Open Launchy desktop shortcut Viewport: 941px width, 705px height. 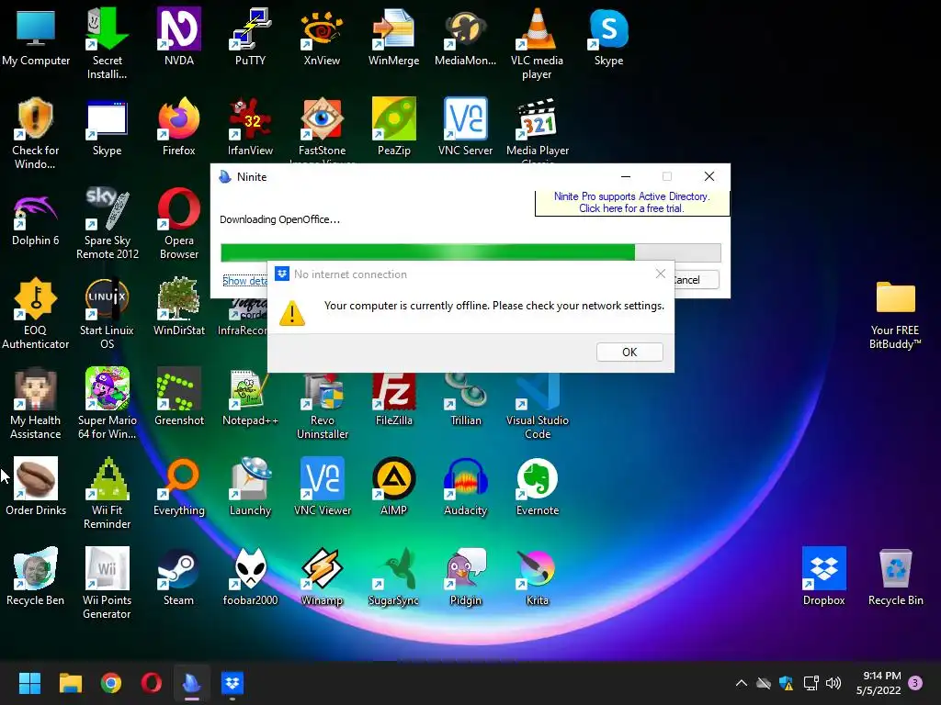click(x=250, y=487)
